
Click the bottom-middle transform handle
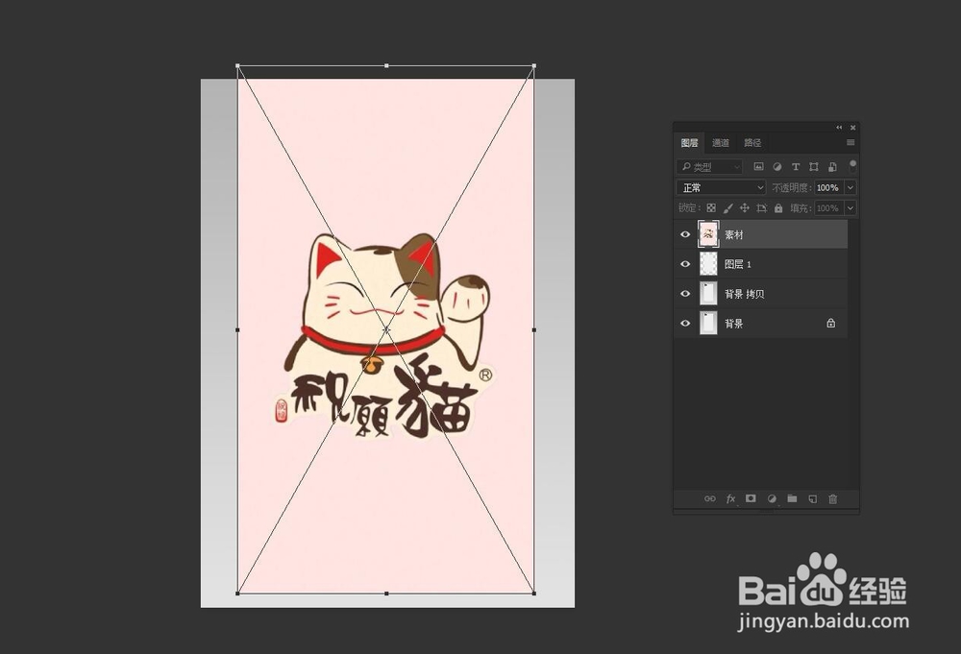point(386,593)
